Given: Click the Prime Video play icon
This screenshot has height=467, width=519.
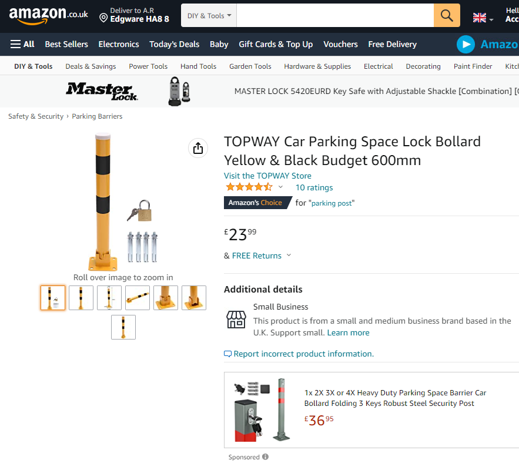Looking at the screenshot, I should pos(466,44).
